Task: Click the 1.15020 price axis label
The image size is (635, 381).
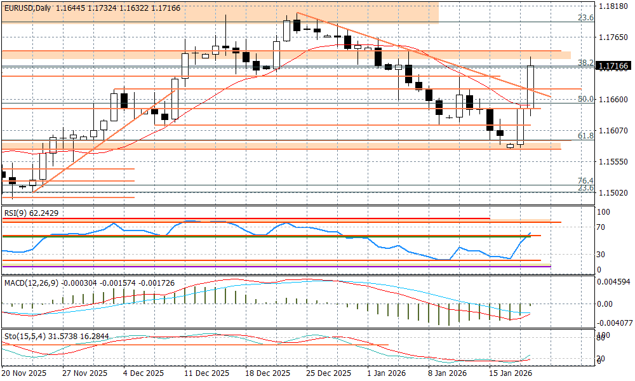Action: click(613, 192)
